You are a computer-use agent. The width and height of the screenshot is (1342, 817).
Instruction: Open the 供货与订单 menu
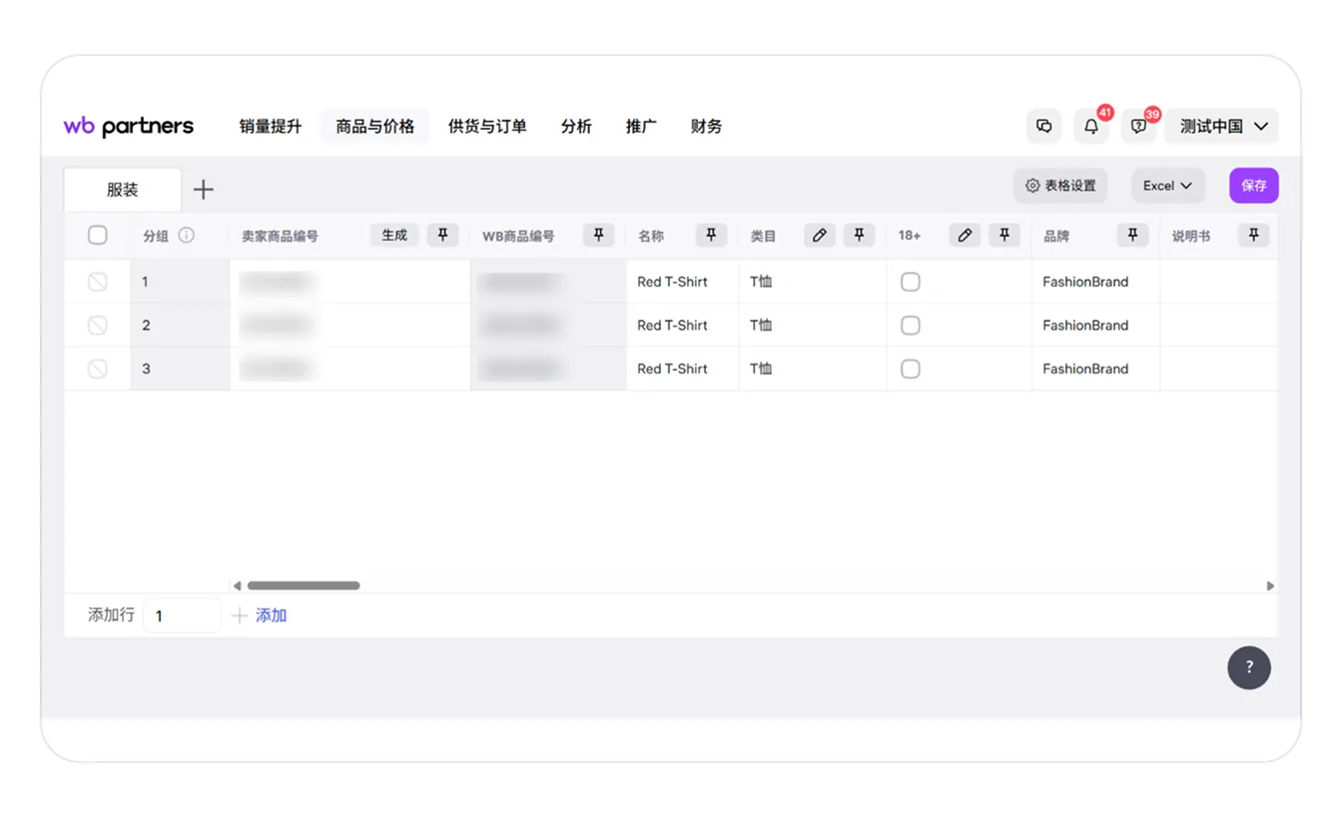pyautogui.click(x=487, y=126)
